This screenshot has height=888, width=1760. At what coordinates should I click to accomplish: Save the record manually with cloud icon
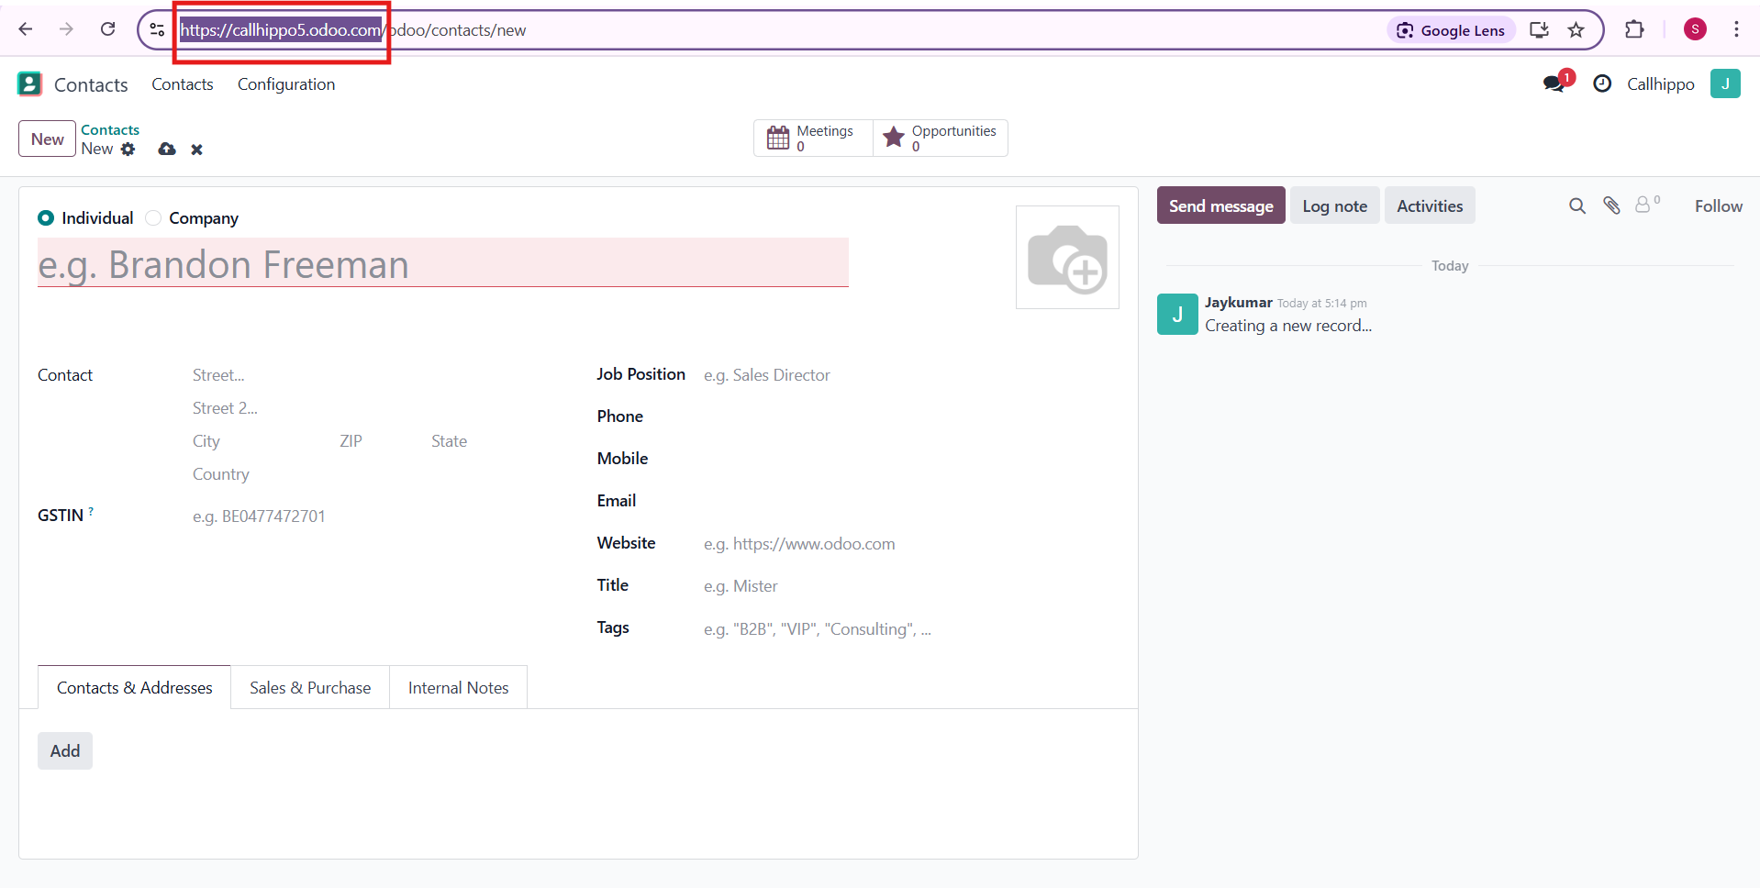click(x=167, y=149)
